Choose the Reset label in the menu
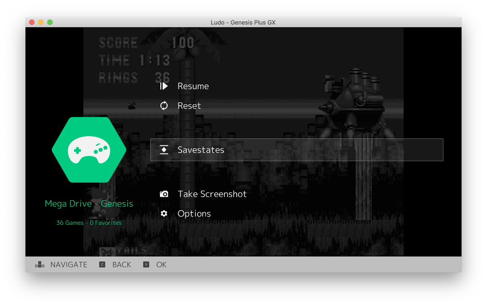Image resolution: width=487 pixels, height=306 pixels. pos(189,106)
